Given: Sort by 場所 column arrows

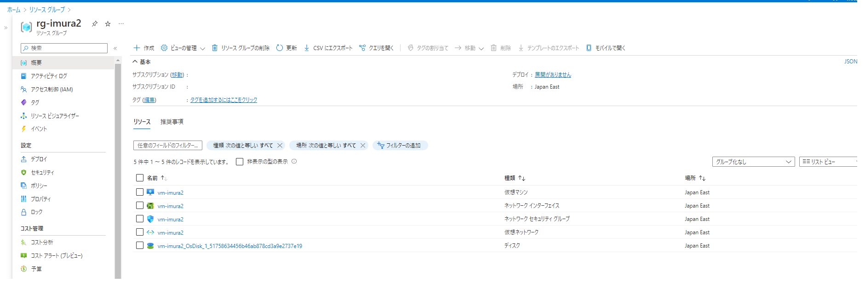Looking at the screenshot, I should click(702, 178).
